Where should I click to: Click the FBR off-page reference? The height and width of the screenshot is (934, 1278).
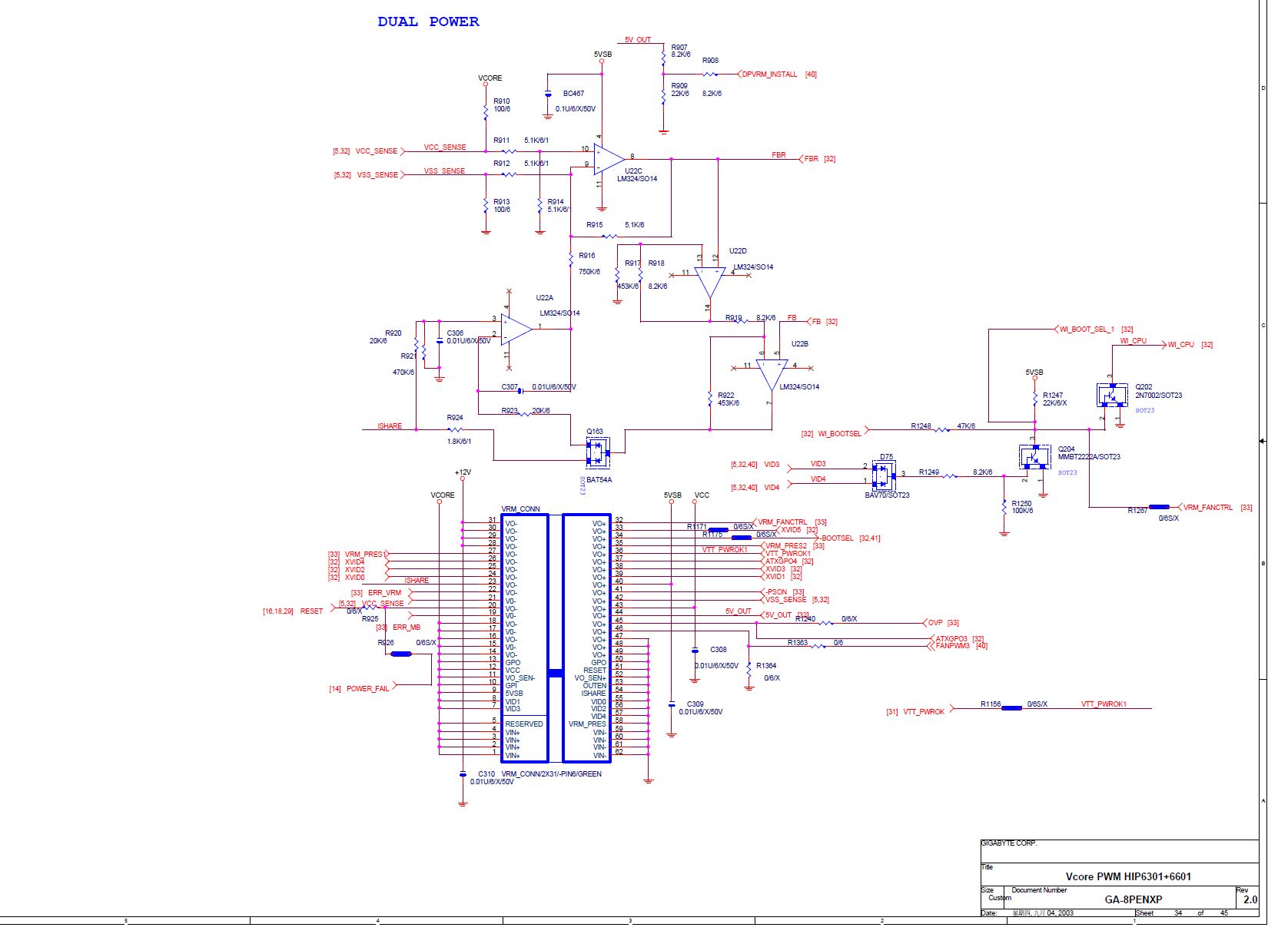click(811, 159)
